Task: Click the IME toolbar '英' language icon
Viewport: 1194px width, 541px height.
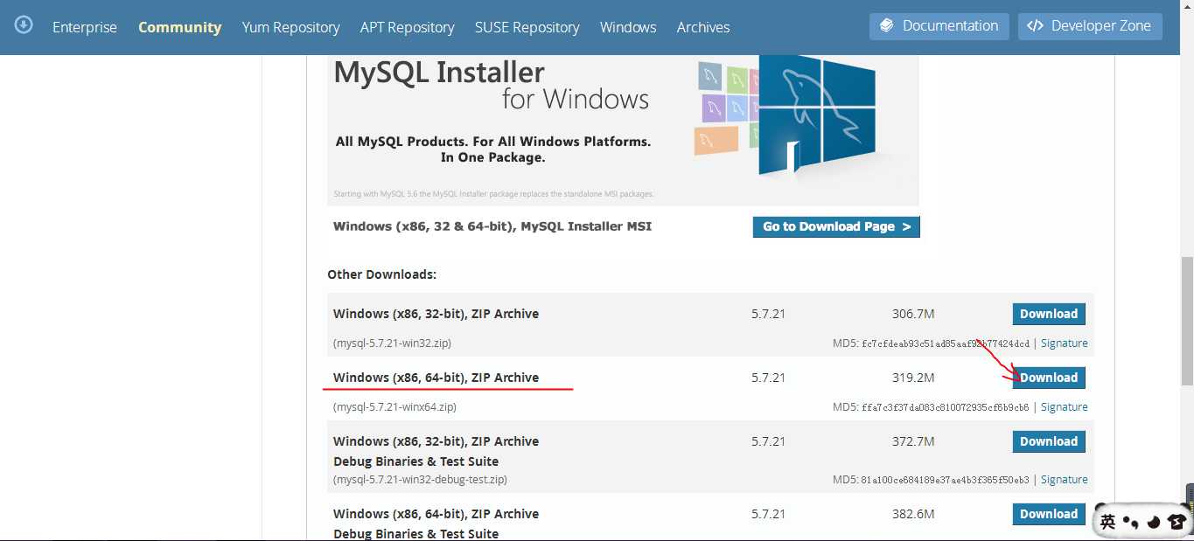Action: pos(1107,522)
